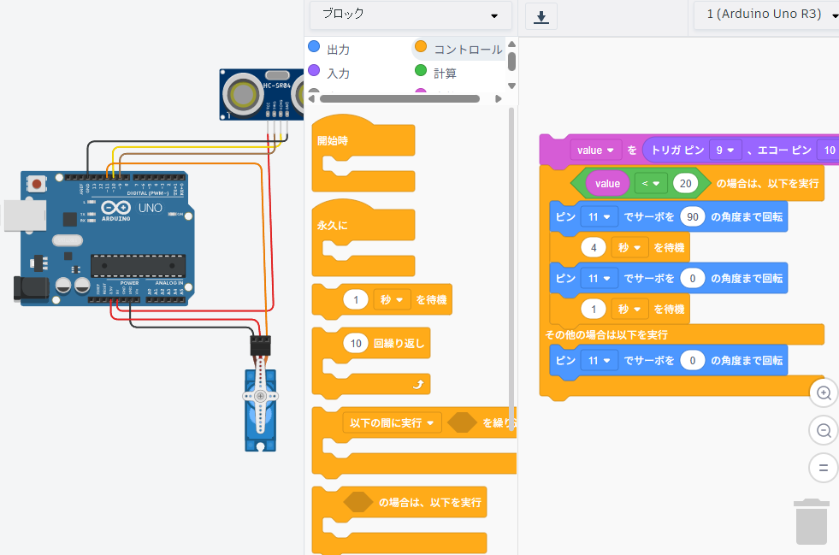
Task: Reset workspace zoom with the equals icon
Action: [x=824, y=468]
